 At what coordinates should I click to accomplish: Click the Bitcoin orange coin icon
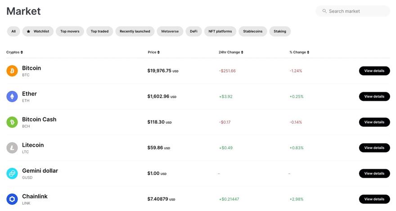[x=12, y=71]
